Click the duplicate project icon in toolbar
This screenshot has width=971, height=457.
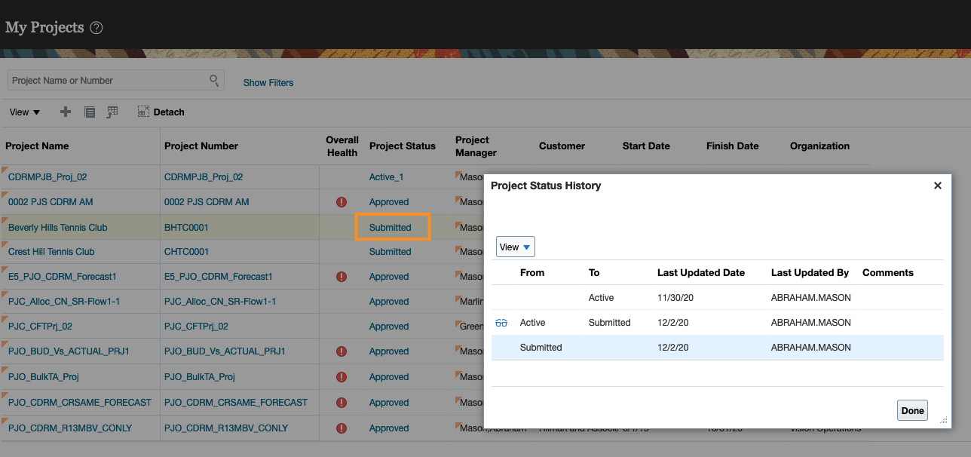[90, 112]
